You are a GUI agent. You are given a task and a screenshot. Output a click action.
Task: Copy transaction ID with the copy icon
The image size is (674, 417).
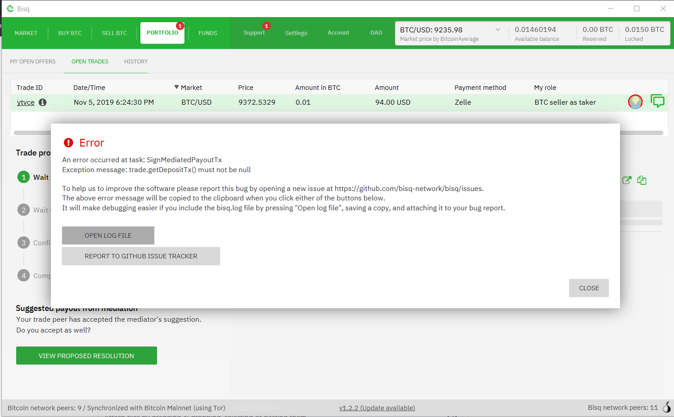642,180
